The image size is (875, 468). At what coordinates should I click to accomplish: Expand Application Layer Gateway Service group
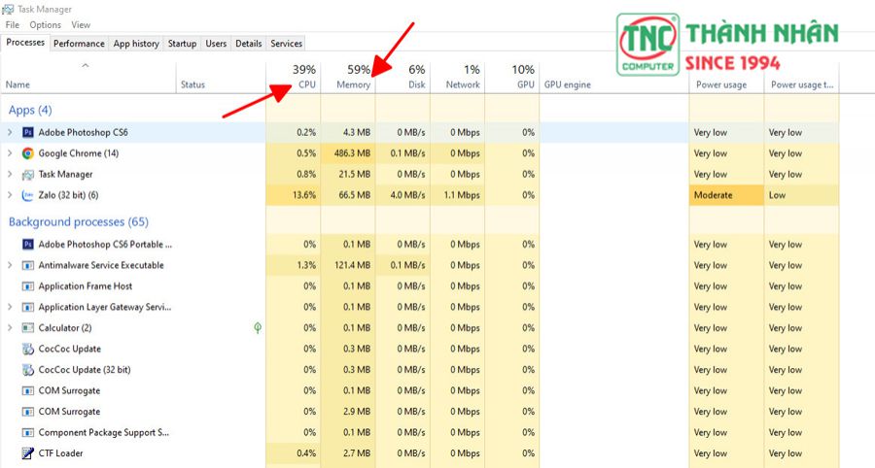pyautogui.click(x=10, y=307)
